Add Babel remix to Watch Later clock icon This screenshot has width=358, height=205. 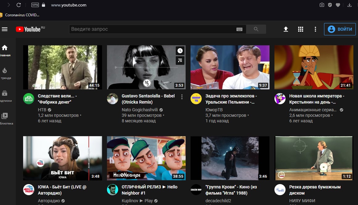click(x=180, y=51)
